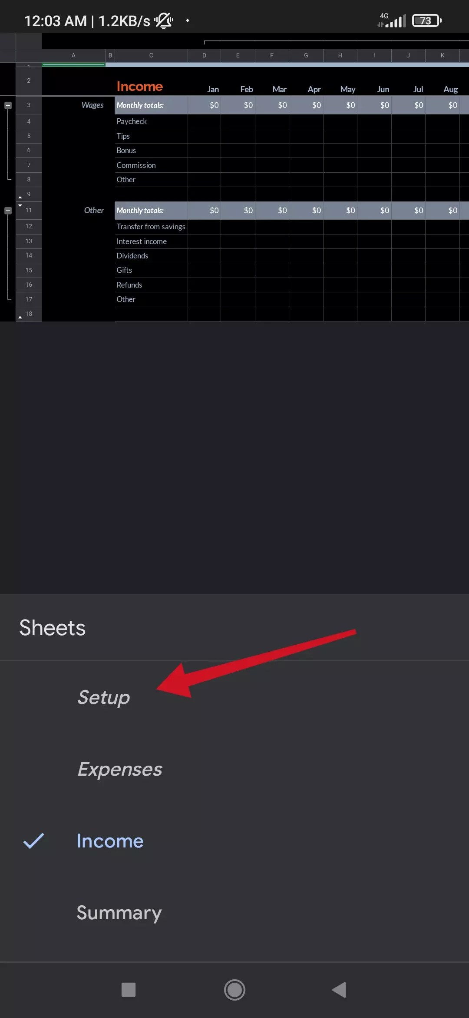This screenshot has width=469, height=1018.
Task: Tap the Paycheck label cell
Action: coord(132,121)
